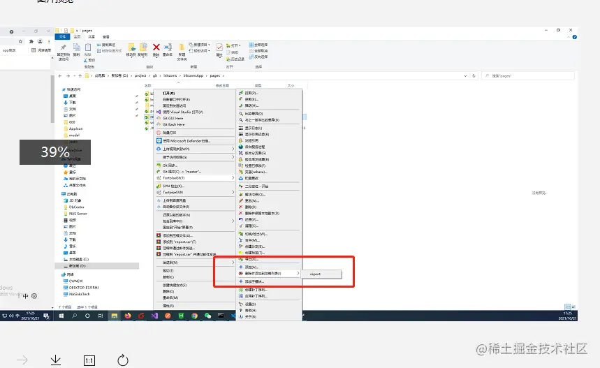
Task: Expand the upload to WPS submenu
Action: 195,149
